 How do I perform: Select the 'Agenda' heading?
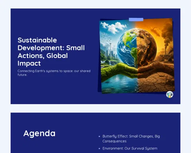[39, 133]
